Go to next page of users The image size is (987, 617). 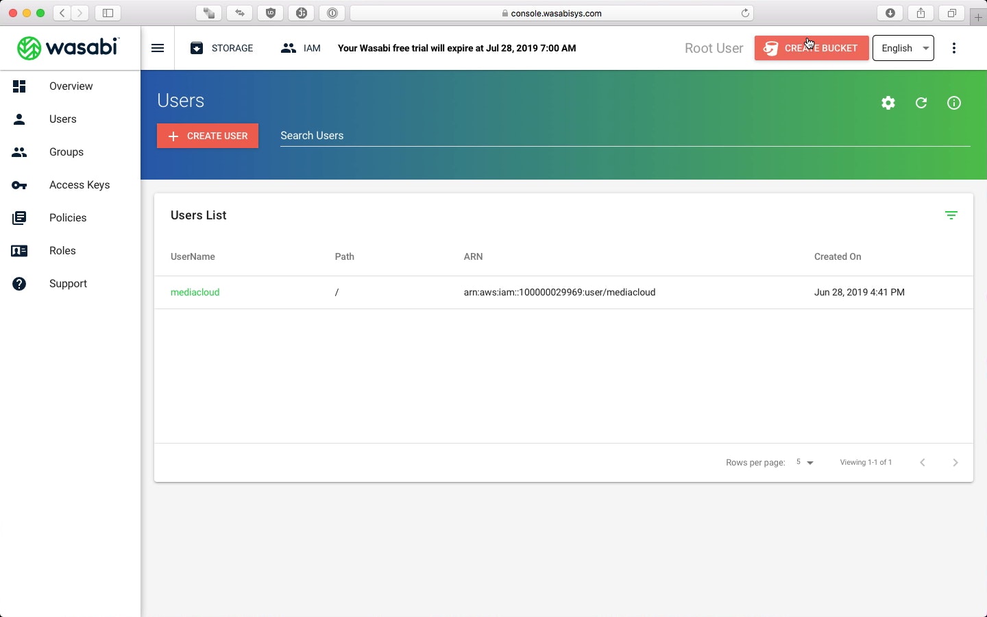(955, 463)
